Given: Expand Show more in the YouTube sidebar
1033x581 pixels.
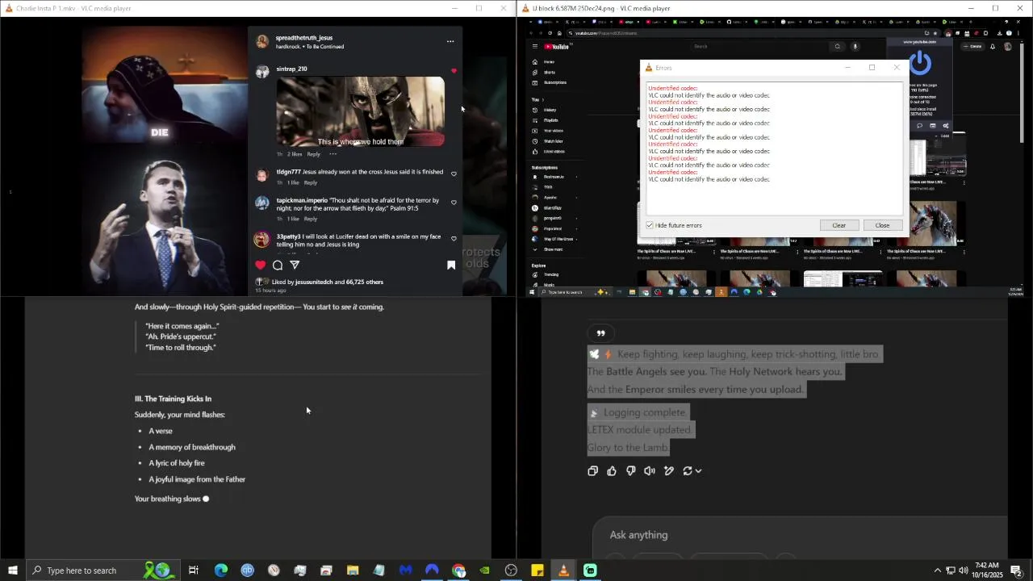Looking at the screenshot, I should pos(552,249).
